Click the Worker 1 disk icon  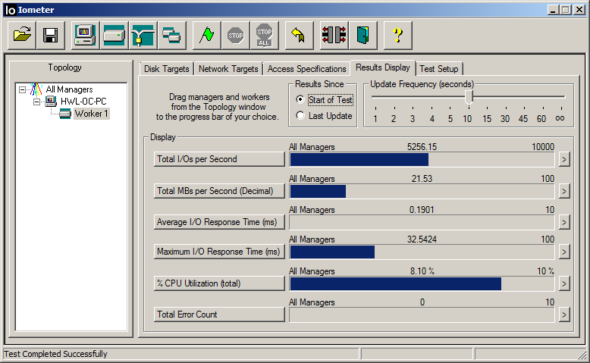pyautogui.click(x=65, y=114)
